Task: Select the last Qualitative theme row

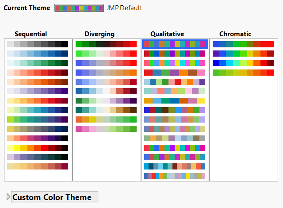Action: tap(175, 176)
